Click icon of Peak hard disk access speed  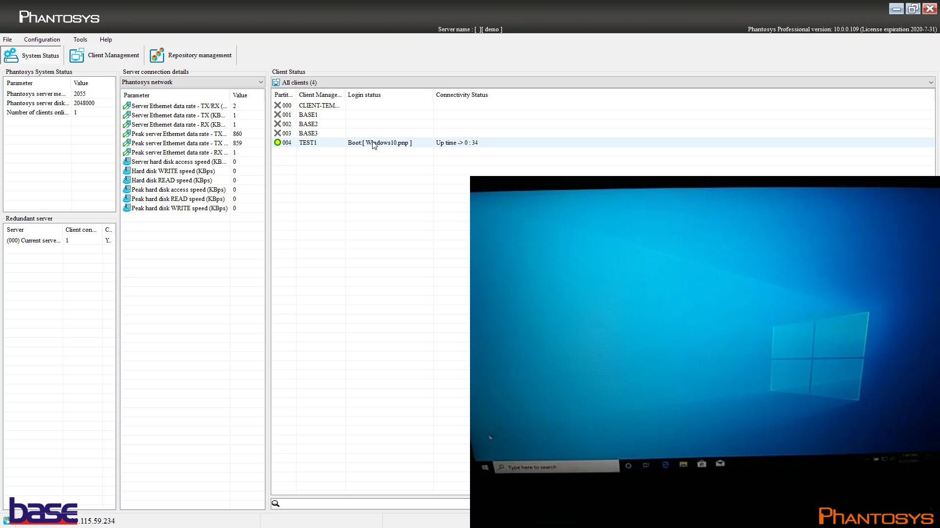(x=127, y=189)
